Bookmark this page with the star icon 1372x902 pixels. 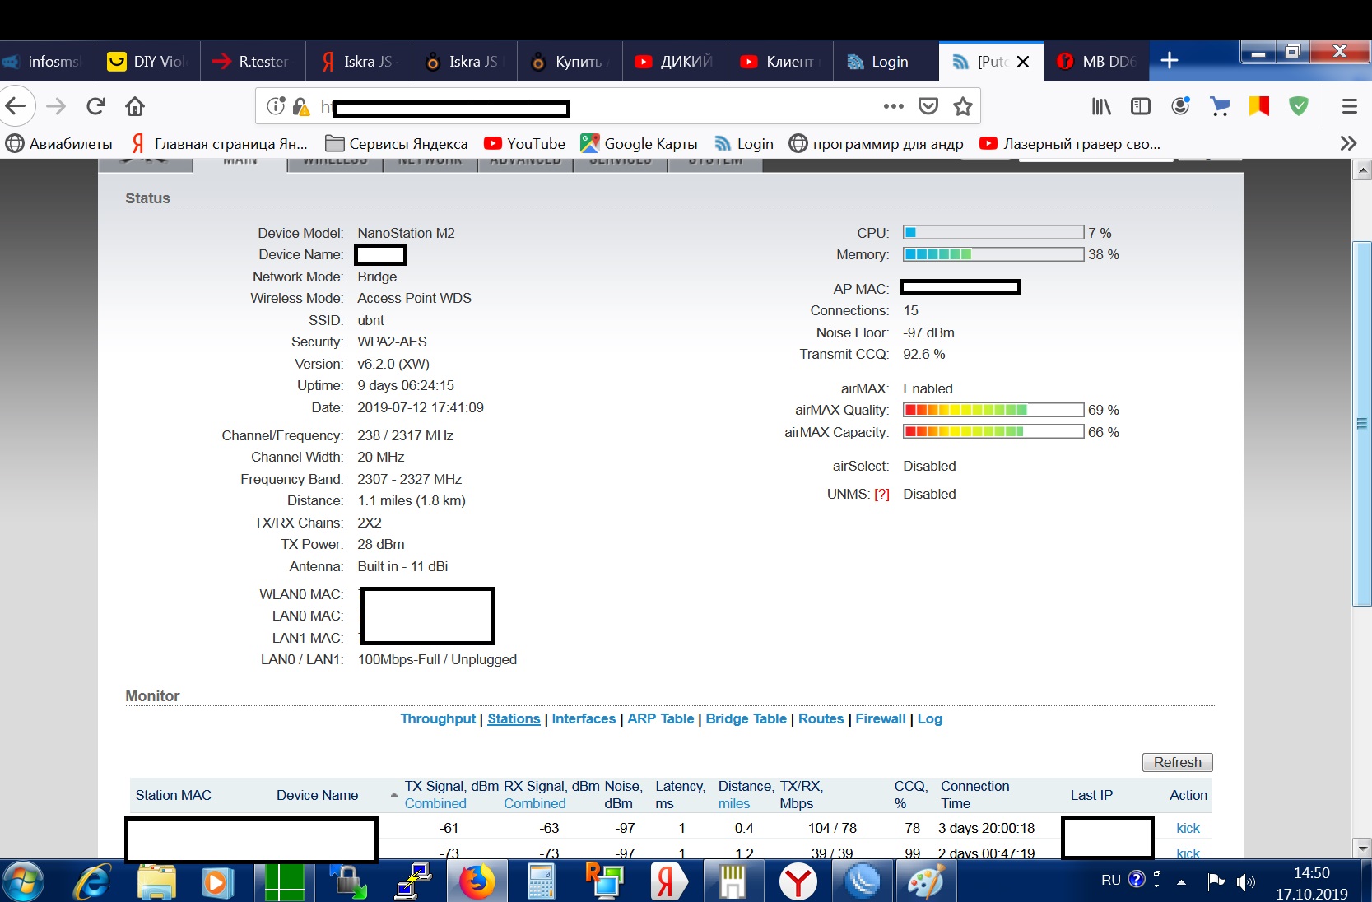[963, 106]
